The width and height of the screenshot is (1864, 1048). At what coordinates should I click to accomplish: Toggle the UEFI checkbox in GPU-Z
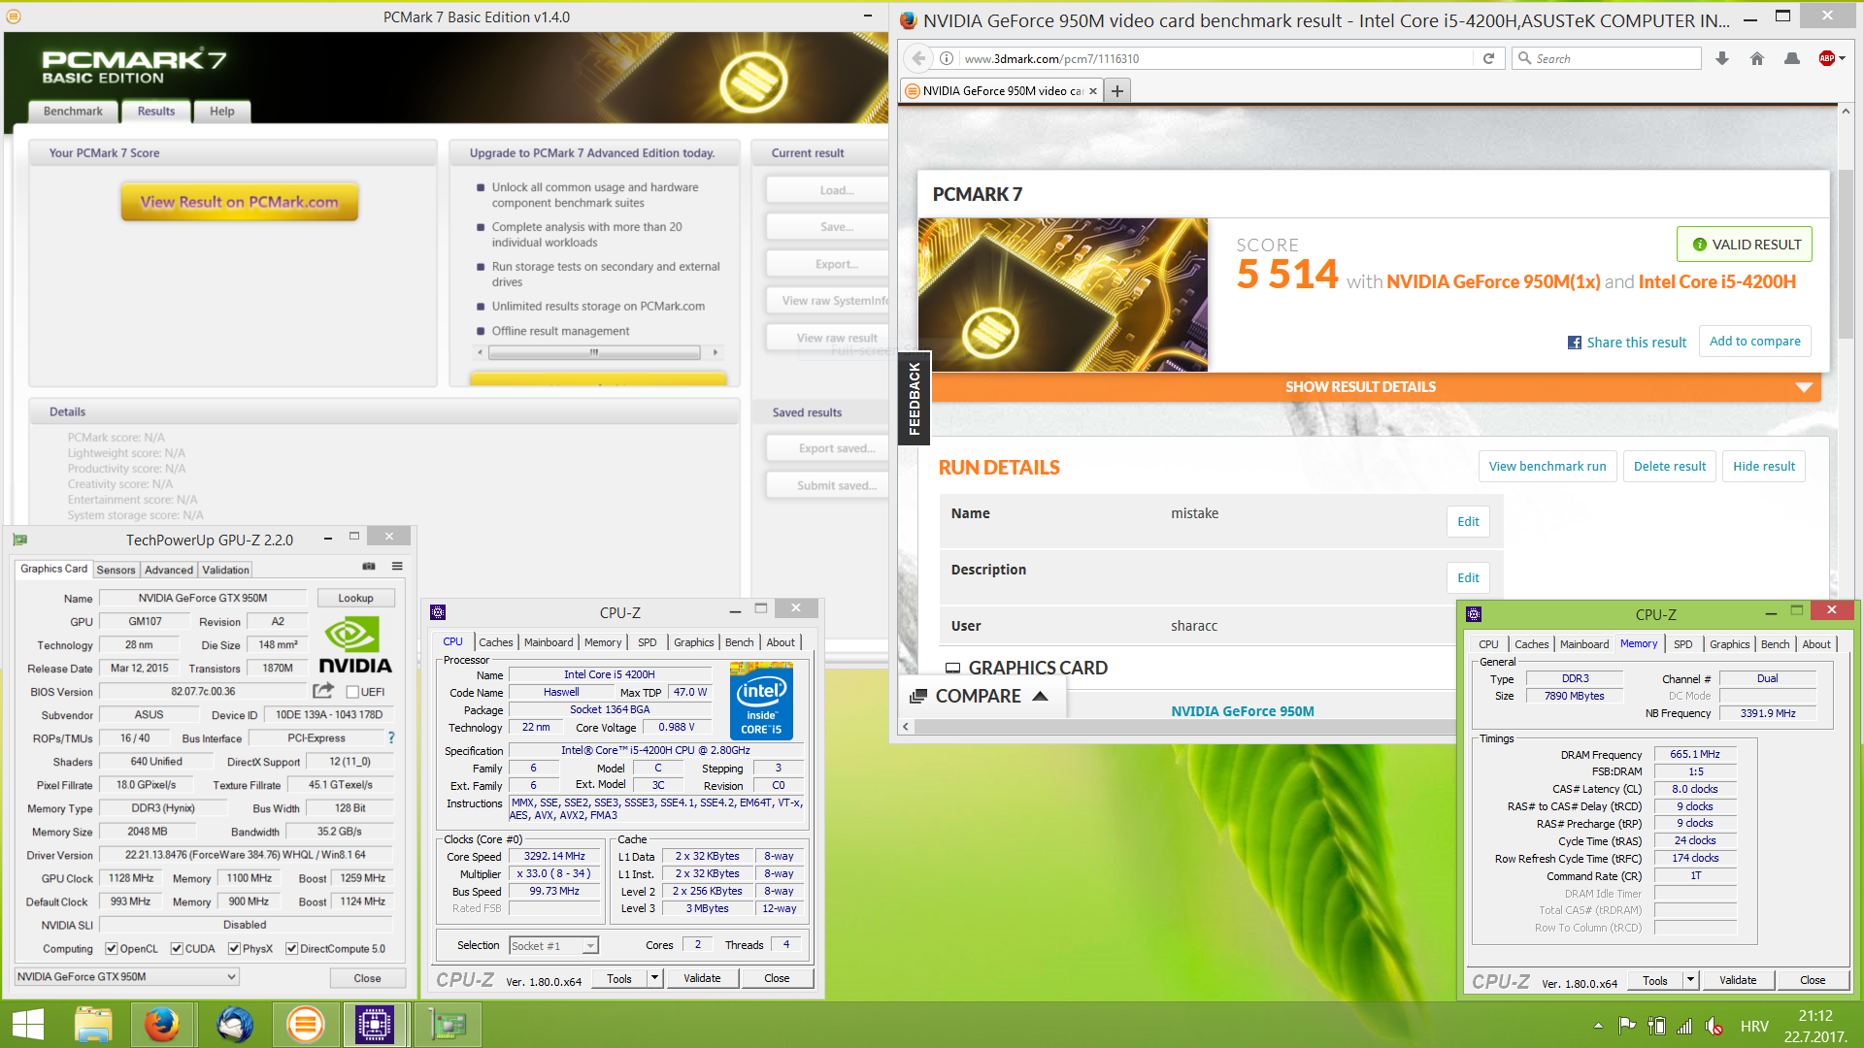coord(352,692)
